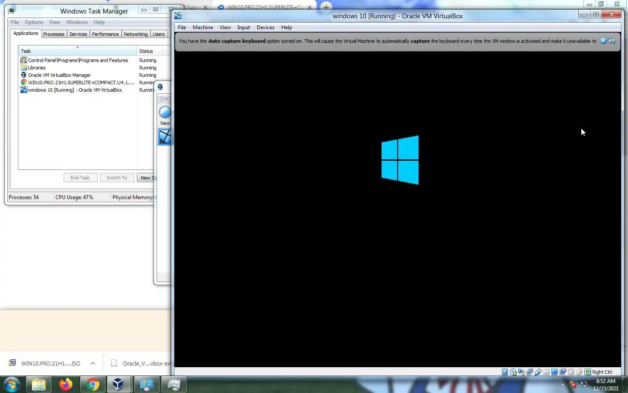Click optical disk icon in VirtualBox status bar

tap(513, 372)
